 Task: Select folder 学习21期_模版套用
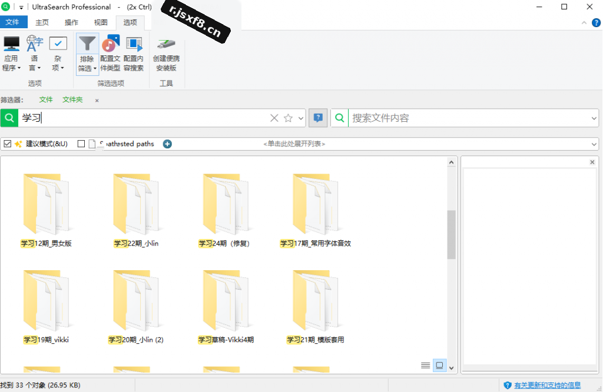(316, 307)
